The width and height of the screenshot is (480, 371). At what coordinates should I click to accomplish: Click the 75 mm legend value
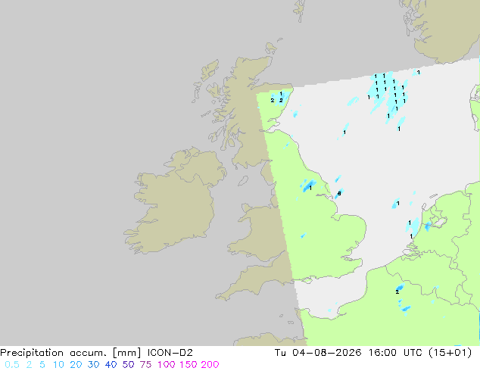145,365
